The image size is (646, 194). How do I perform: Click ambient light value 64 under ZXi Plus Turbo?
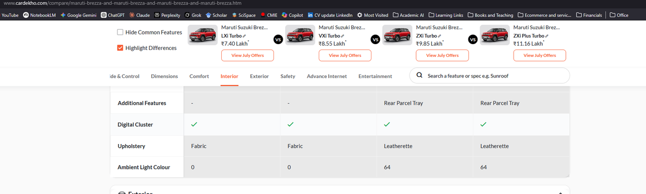[483, 168]
